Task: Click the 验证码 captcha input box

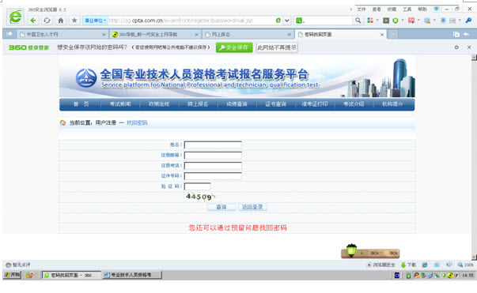Action: (198, 186)
